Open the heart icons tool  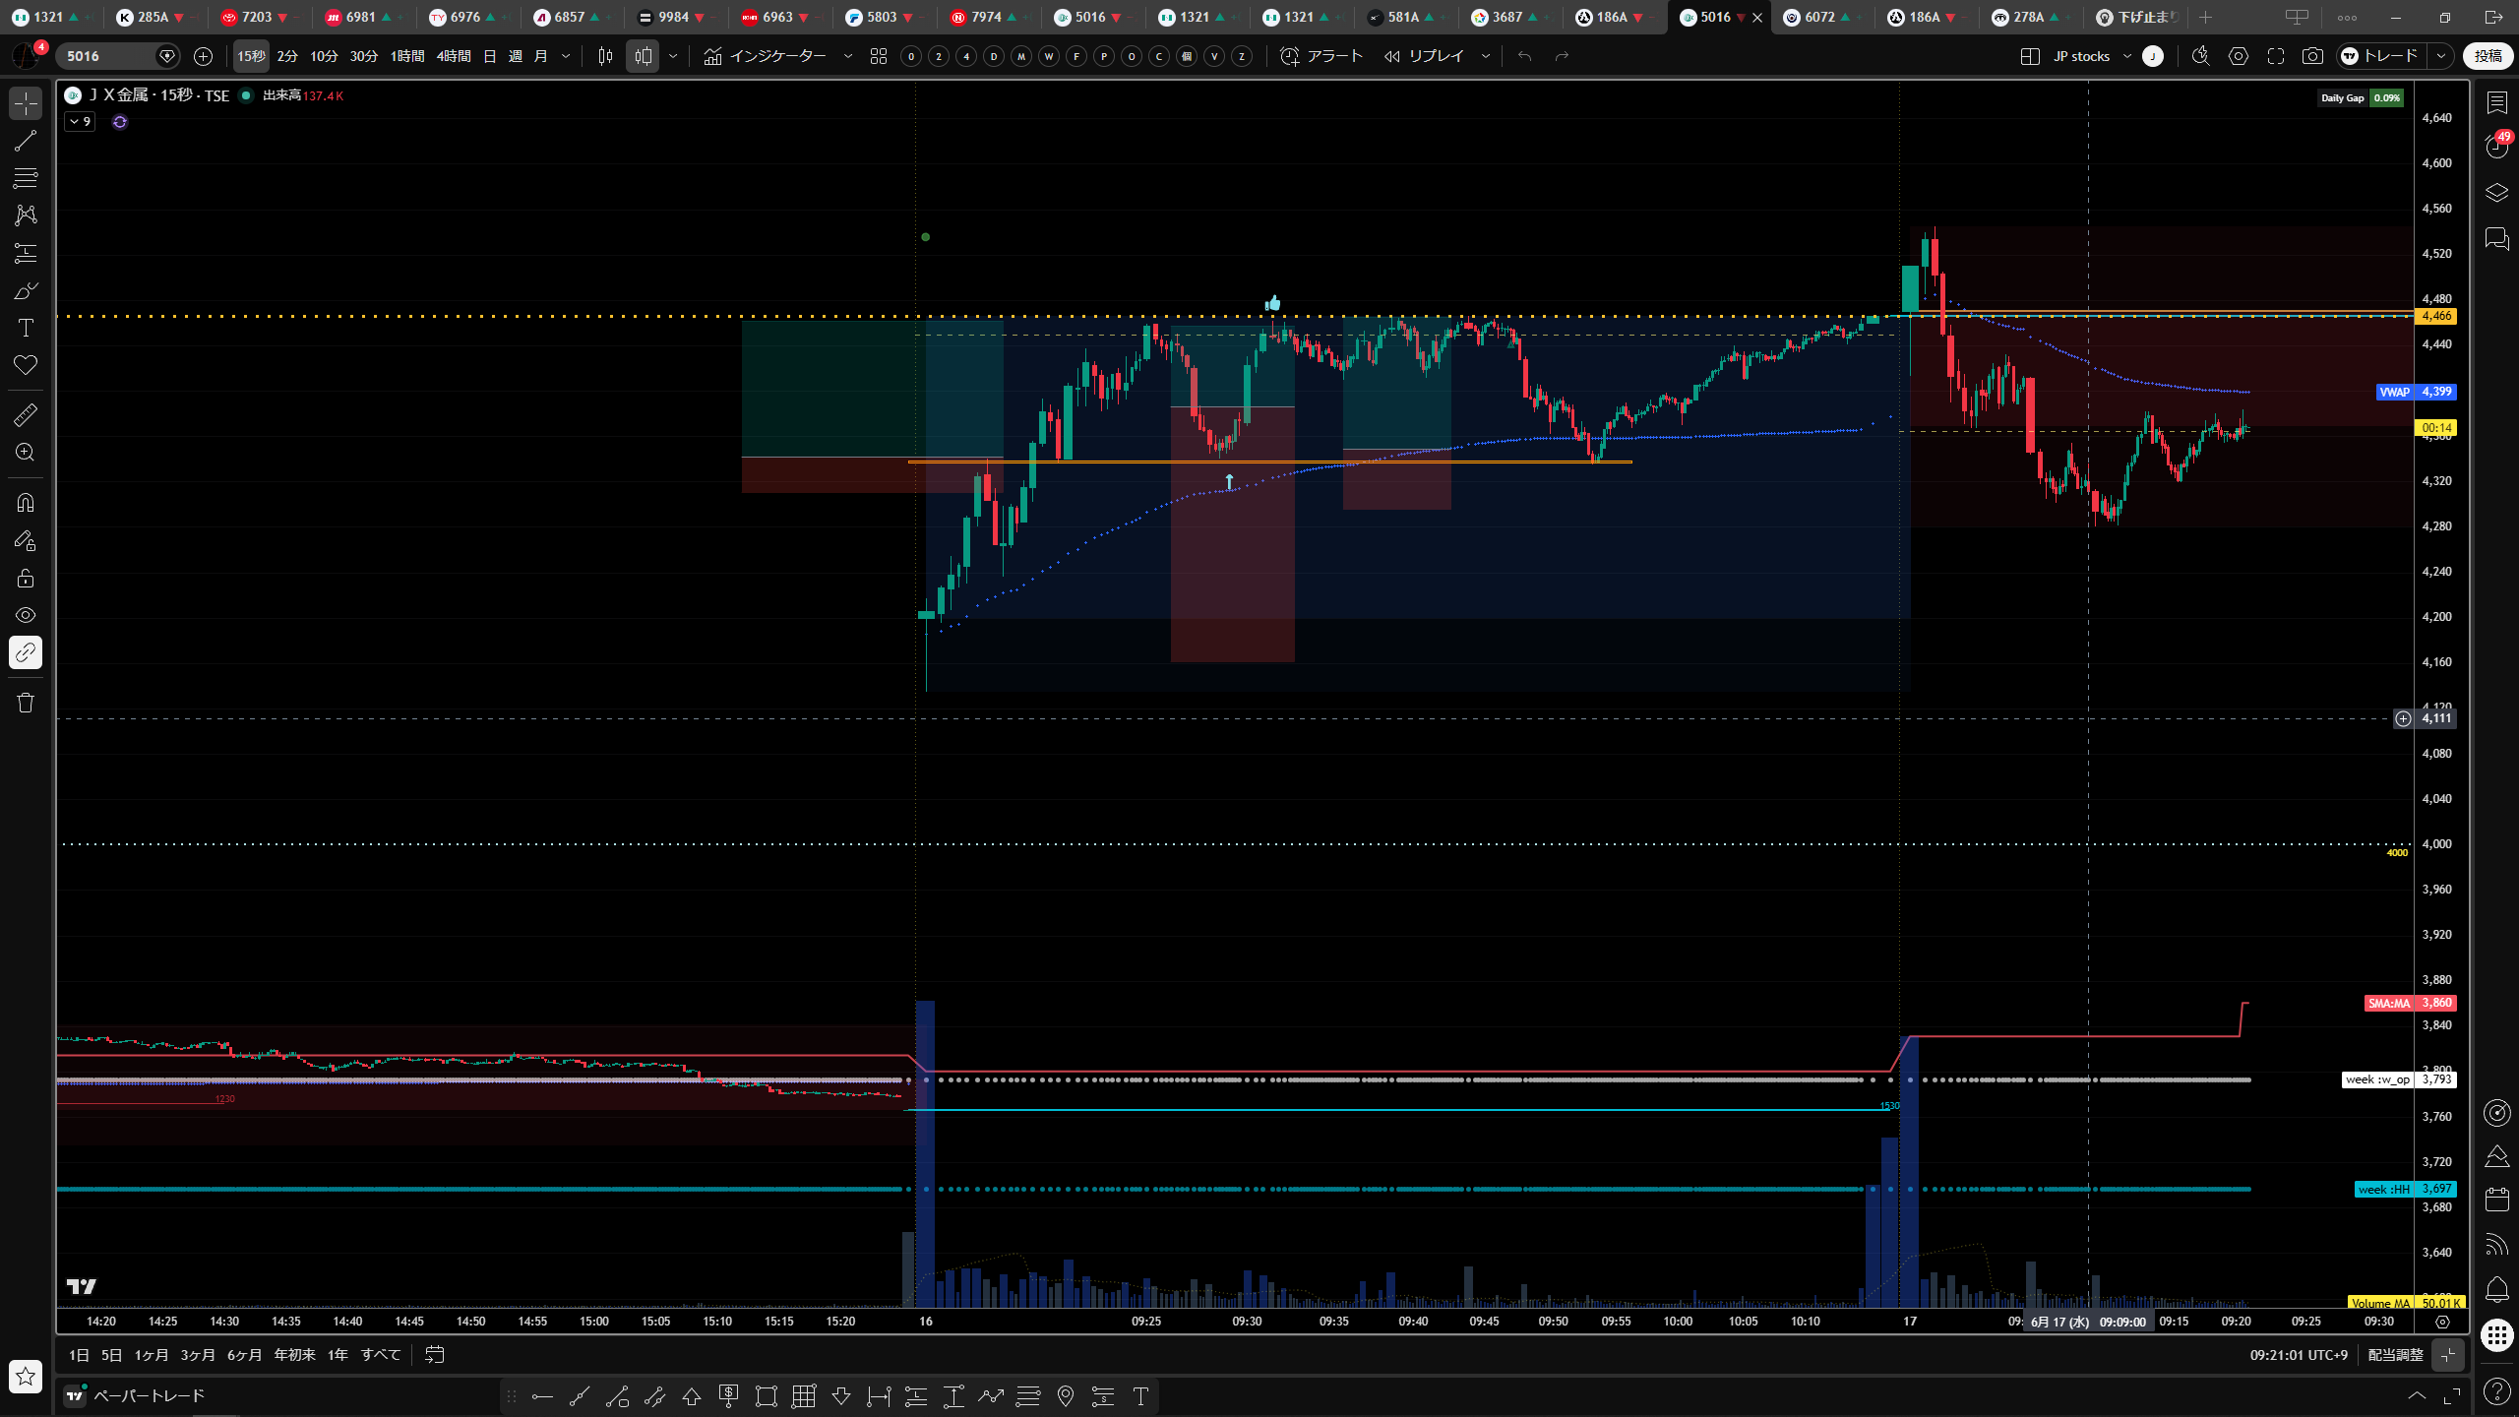(26, 365)
